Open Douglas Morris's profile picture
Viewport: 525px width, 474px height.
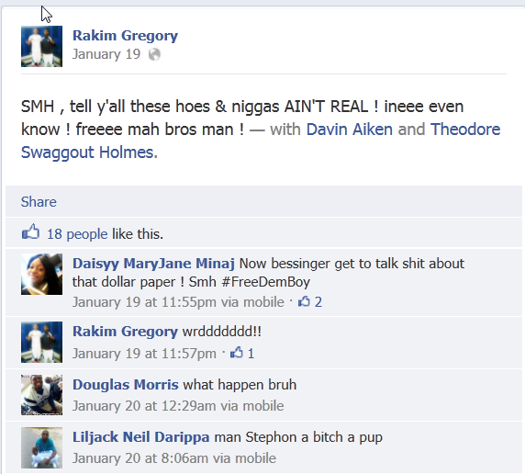(41, 395)
